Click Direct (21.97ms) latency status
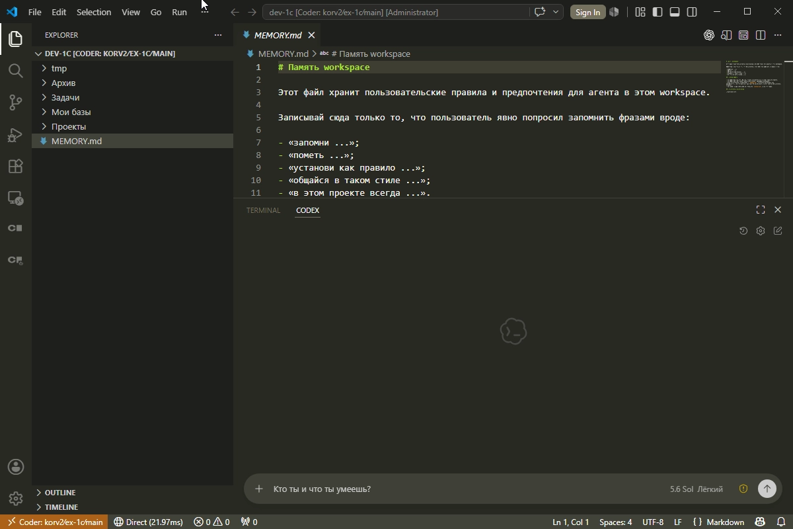793x529 pixels. point(148,522)
